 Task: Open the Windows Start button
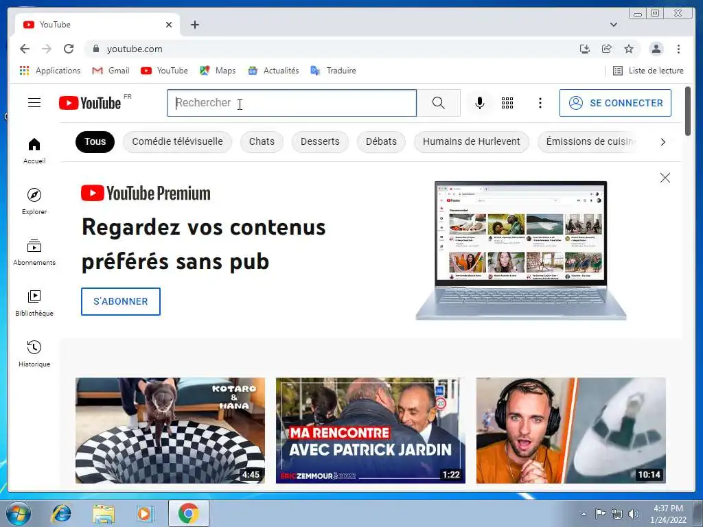[x=18, y=513]
